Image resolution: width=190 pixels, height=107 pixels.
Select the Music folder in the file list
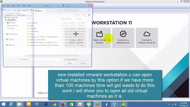point(31,26)
